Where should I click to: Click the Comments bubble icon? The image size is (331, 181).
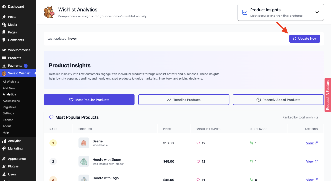pyautogui.click(x=4, y=40)
